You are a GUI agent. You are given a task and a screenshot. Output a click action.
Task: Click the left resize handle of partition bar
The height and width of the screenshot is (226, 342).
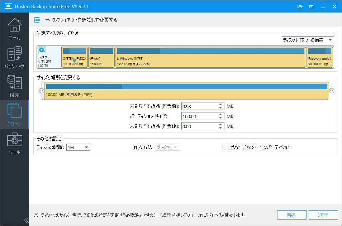(x=42, y=91)
